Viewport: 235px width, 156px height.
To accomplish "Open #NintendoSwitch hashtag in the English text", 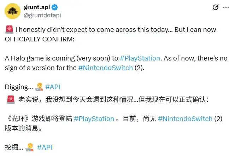I will [105, 67].
